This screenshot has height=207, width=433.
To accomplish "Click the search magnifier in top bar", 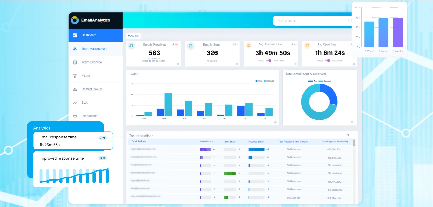I will click(x=350, y=21).
